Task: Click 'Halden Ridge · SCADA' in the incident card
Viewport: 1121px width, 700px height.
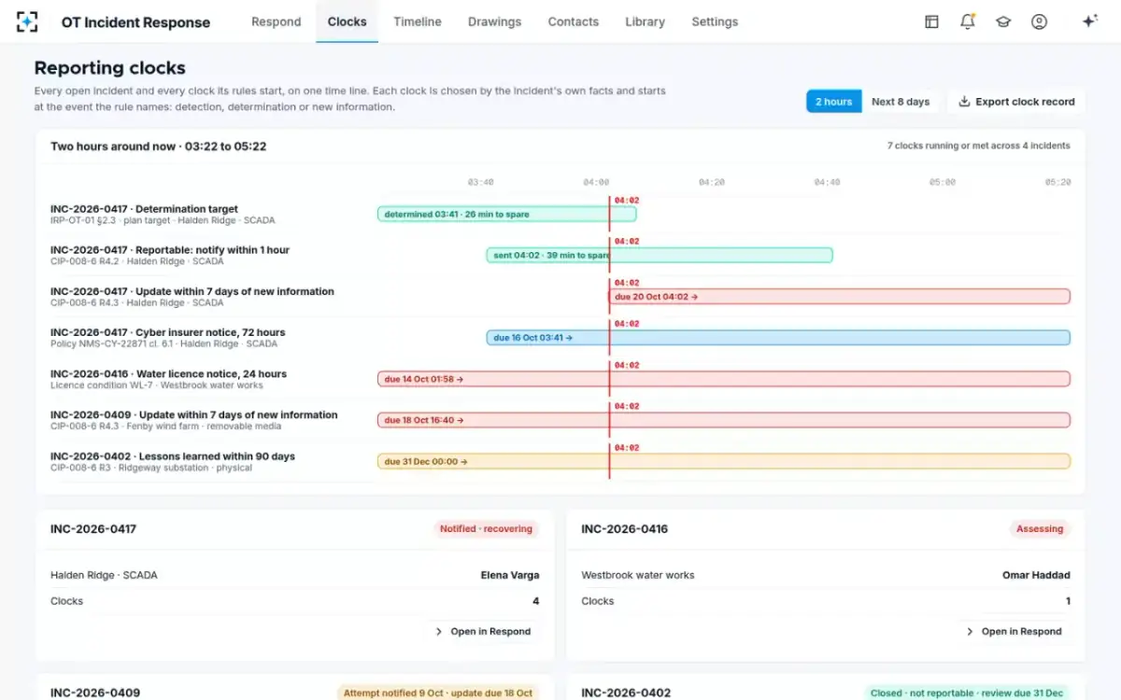Action: [x=104, y=575]
